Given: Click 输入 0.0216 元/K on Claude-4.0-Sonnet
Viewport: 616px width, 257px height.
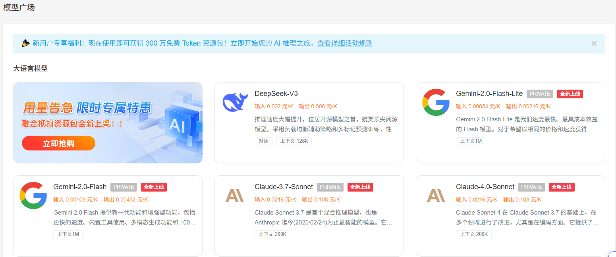Looking at the screenshot, I should 477,199.
